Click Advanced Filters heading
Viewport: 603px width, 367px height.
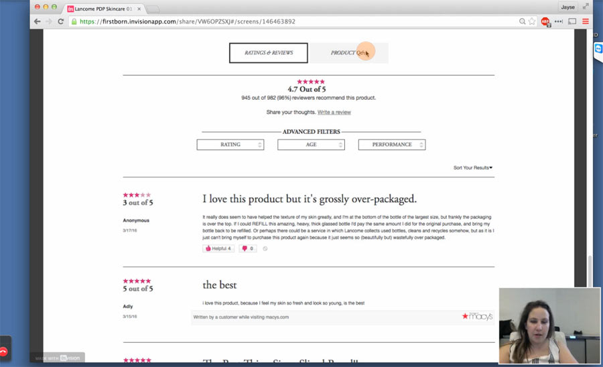(312, 132)
